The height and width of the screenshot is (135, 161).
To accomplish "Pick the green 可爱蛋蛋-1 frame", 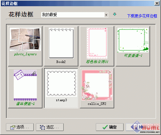I will click(133, 46).
